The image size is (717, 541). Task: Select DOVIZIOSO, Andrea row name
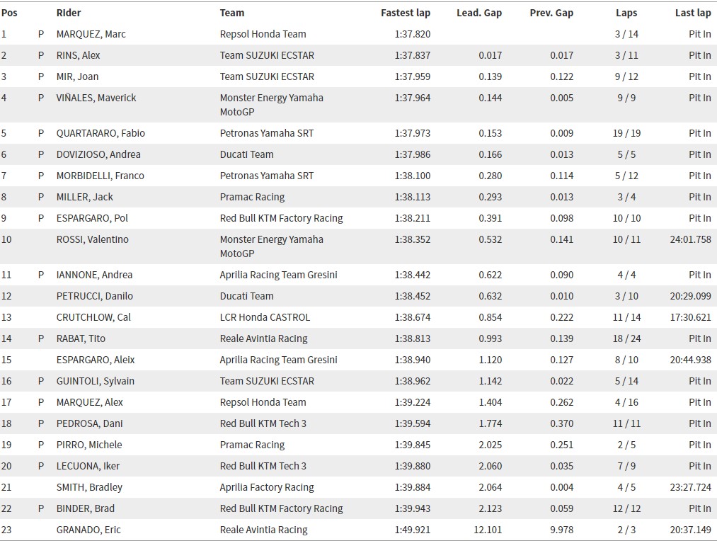click(98, 154)
